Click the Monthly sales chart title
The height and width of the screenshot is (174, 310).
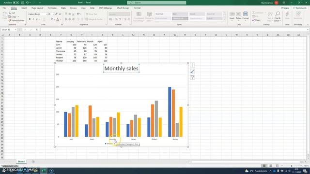(x=122, y=68)
